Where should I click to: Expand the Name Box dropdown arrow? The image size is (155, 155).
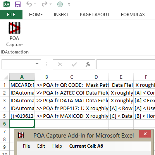(37, 64)
